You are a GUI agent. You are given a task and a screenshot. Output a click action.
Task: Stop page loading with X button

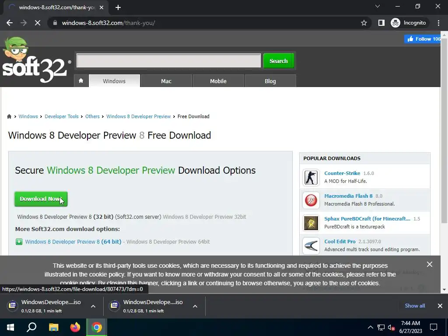[38, 23]
